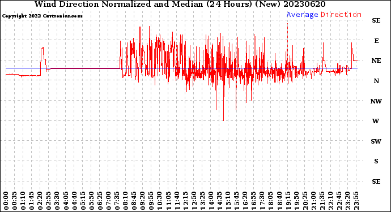This screenshot has width=391, height=212.
Task: Click the 19:15 time axis label
Action: click(288, 201)
